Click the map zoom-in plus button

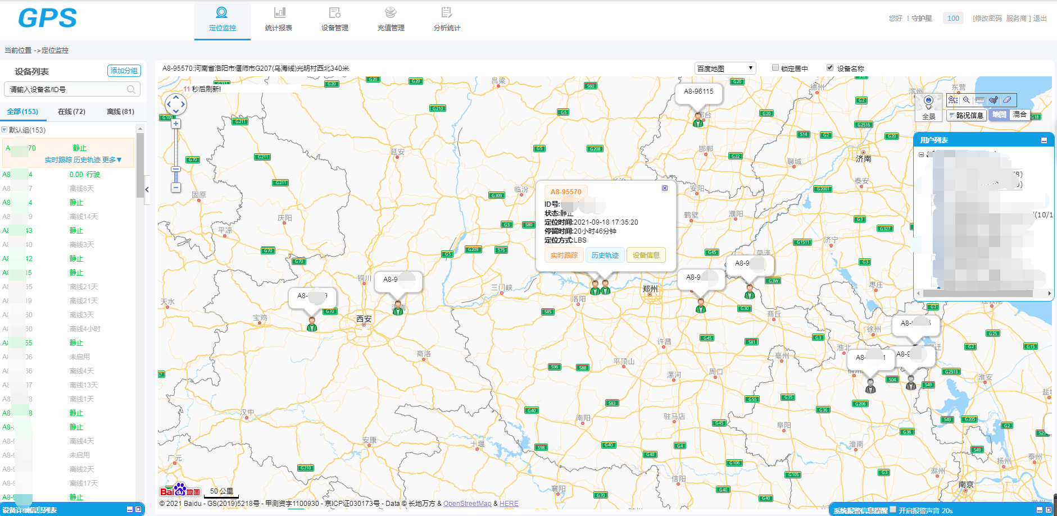click(176, 124)
